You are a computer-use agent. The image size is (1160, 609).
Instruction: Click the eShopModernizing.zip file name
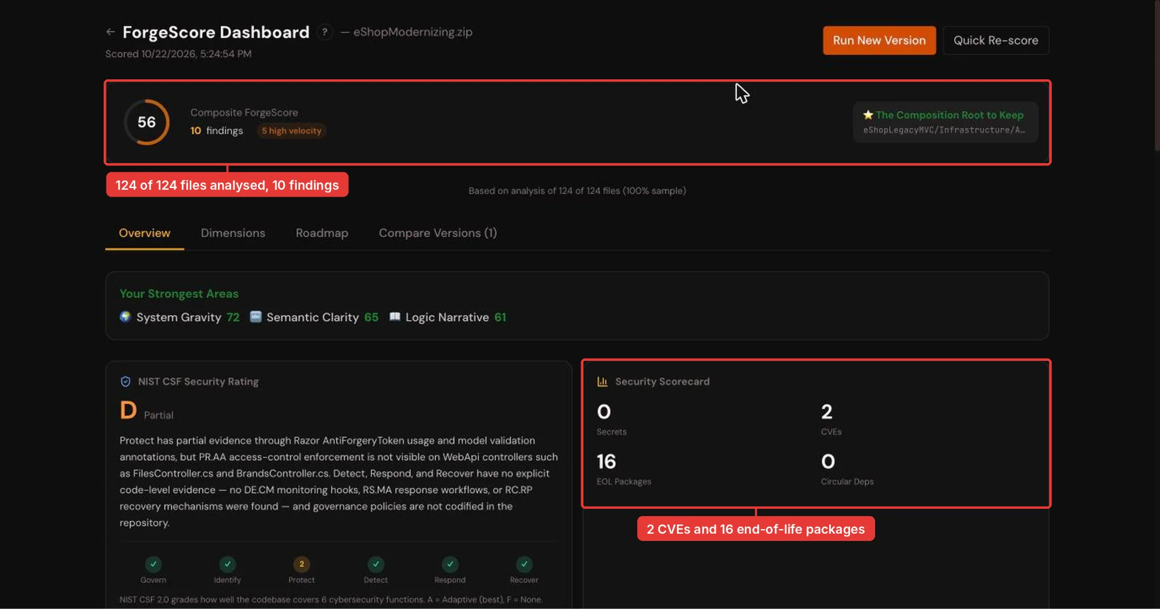point(413,32)
